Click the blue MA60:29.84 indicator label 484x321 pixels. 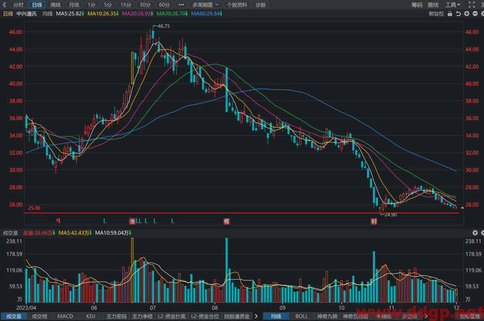207,14
